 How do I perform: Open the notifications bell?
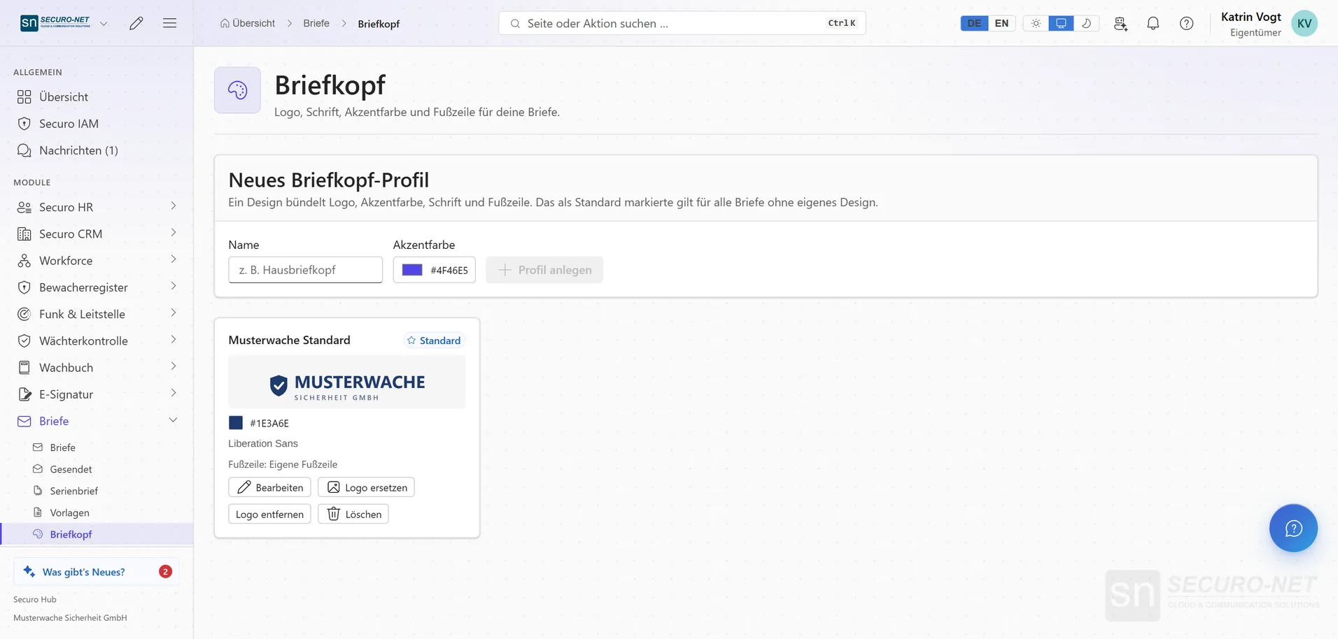click(1153, 23)
